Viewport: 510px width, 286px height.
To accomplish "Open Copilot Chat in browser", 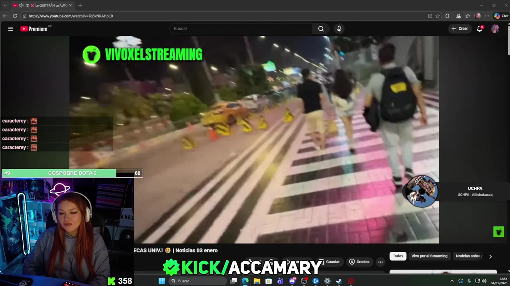I will pyautogui.click(x=501, y=16).
